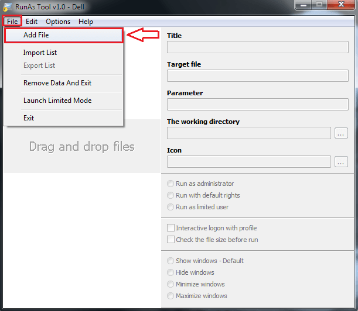Image resolution: width=358 pixels, height=311 pixels.
Task: Close the RunAs Tool window
Action: (x=341, y=5)
